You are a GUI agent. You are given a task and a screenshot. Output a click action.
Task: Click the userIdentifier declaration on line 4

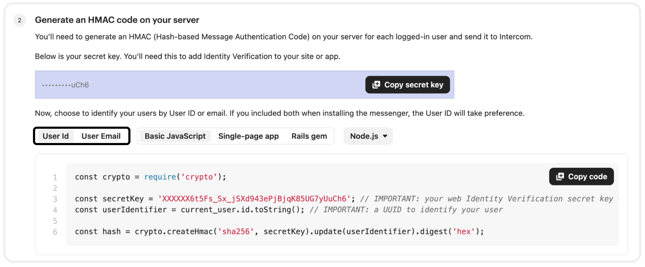[189, 210]
